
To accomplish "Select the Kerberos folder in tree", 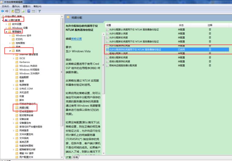I will (24, 62).
